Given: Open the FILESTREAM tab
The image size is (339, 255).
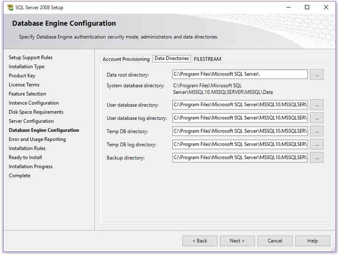Looking at the screenshot, I should (x=207, y=59).
